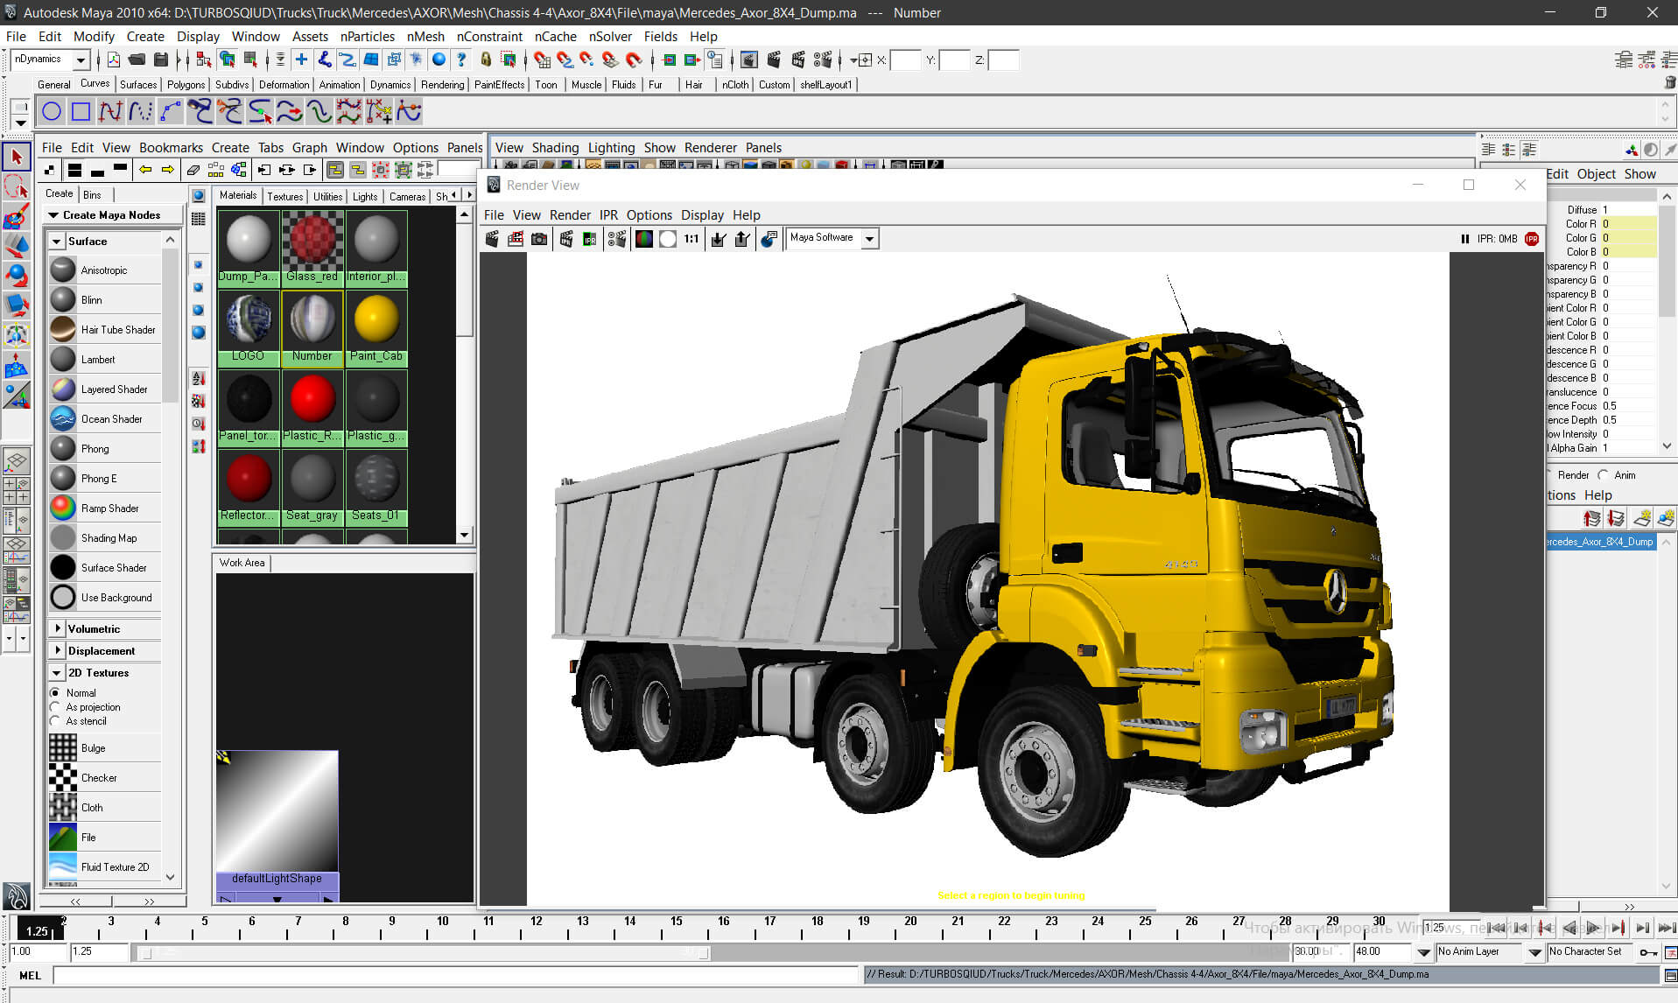Click the Refresh IPR image icon
Screen dimensions: 1678x1003
pos(589,238)
